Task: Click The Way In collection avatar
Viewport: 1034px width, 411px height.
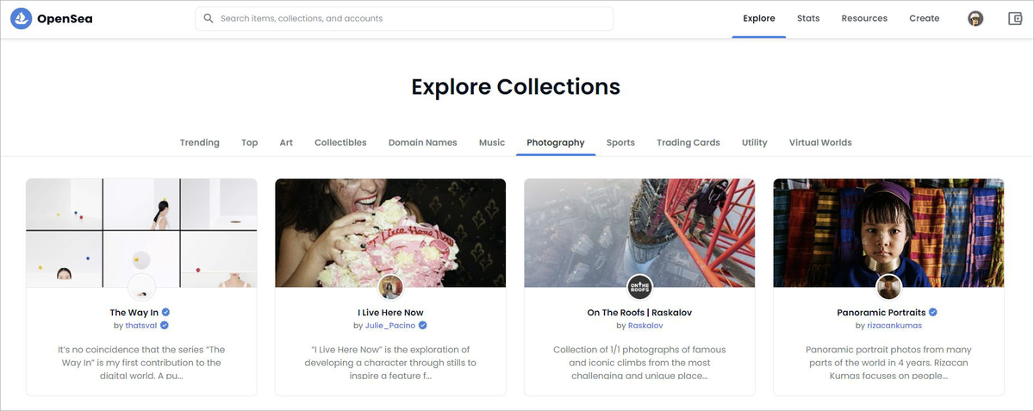Action: click(x=141, y=288)
